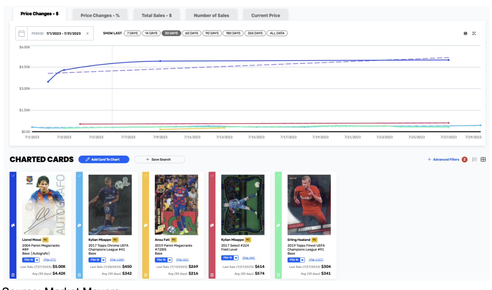Image resolution: width=492 pixels, height=290 pixels.
Task: Switch to list view icon
Action: 475,159
